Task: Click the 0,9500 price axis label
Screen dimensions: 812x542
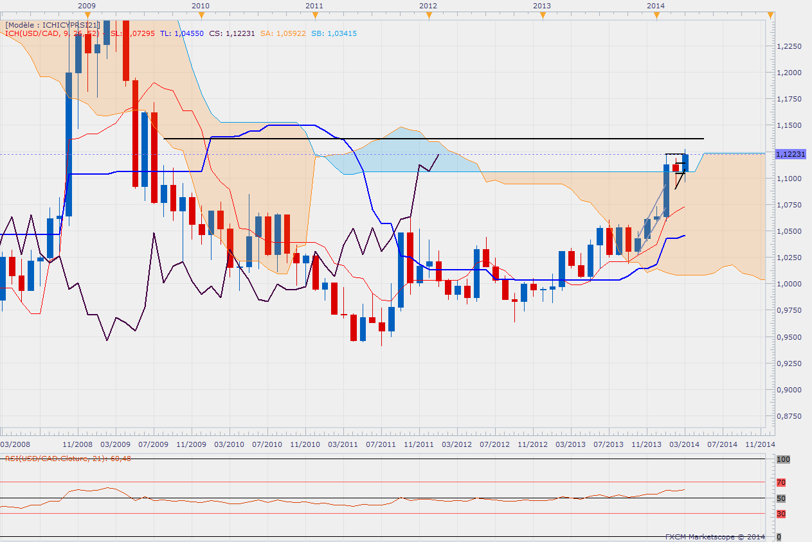Action: [788, 337]
